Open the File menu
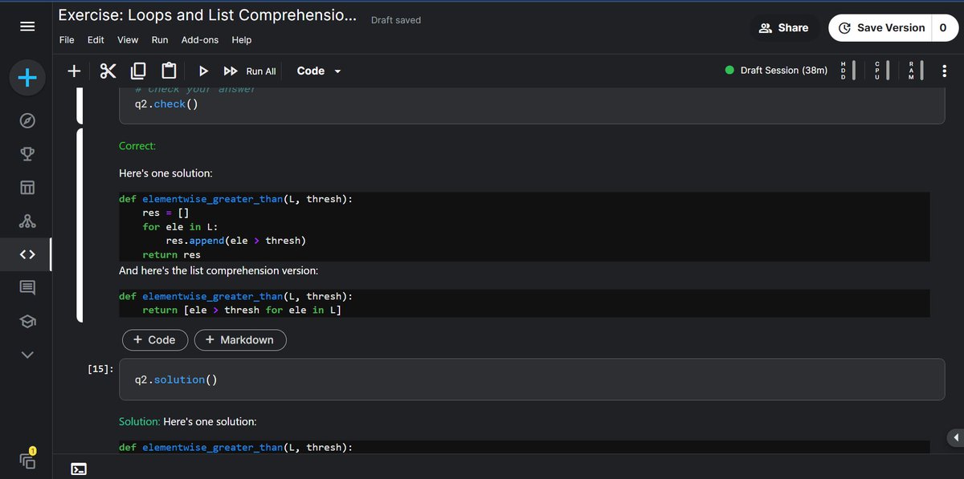This screenshot has height=479, width=964. (67, 39)
